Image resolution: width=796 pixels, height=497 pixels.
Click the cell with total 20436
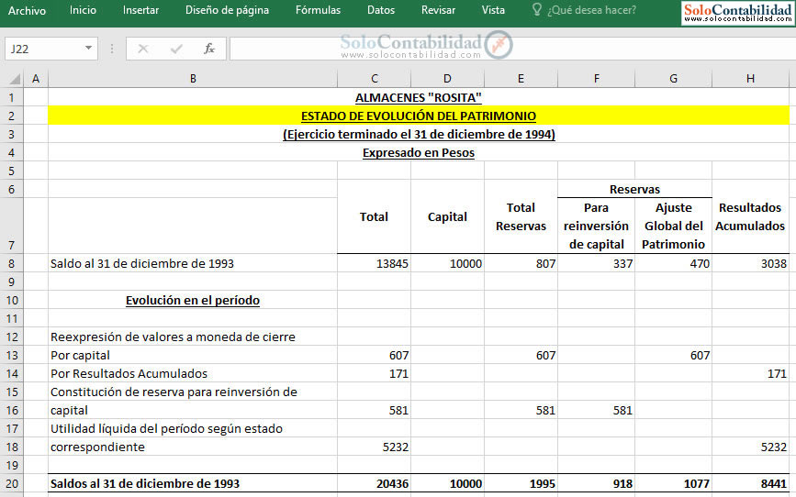pos(375,484)
